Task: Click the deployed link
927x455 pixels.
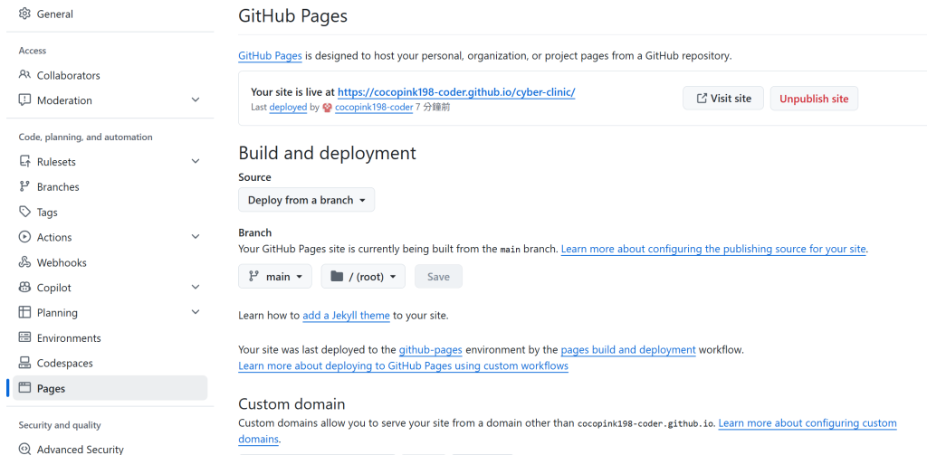Action: coord(288,108)
